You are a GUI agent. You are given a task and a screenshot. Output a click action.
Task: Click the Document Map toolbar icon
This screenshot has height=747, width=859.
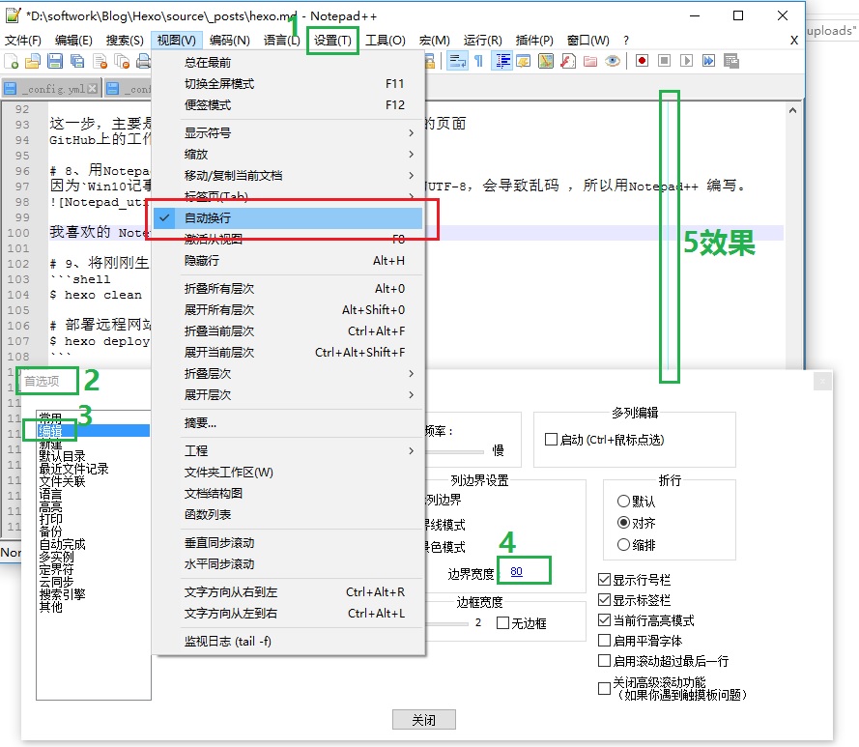click(546, 60)
